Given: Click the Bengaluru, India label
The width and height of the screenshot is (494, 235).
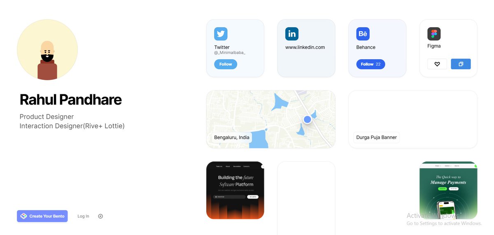Looking at the screenshot, I should tap(232, 137).
